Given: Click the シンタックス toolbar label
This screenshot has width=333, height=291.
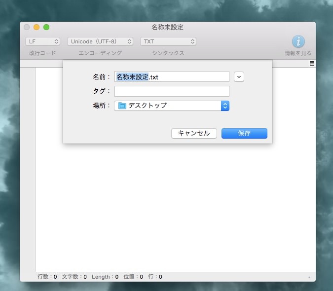Looking at the screenshot, I should tap(168, 53).
